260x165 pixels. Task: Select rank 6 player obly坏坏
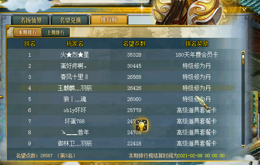coord(75,110)
